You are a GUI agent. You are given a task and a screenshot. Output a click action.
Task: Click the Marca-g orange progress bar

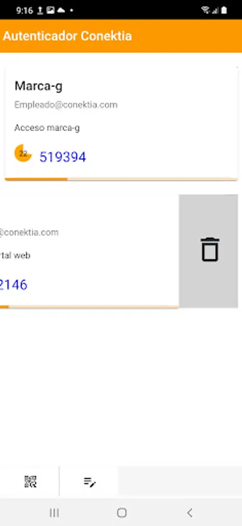121,179
